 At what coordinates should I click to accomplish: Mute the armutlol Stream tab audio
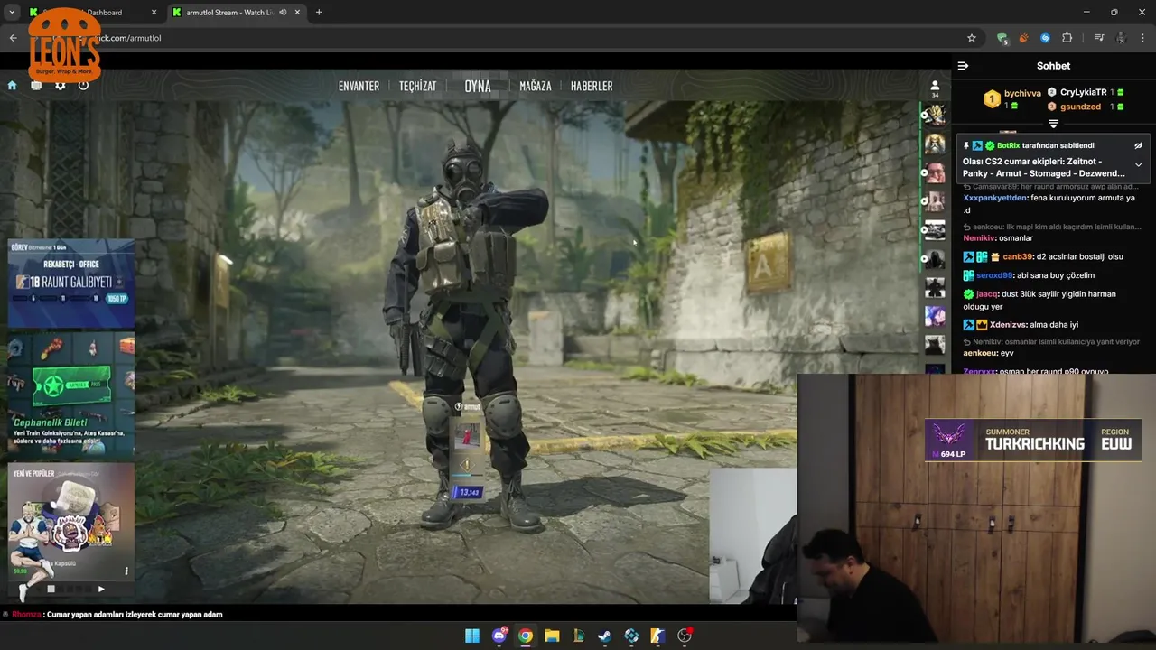click(x=283, y=13)
